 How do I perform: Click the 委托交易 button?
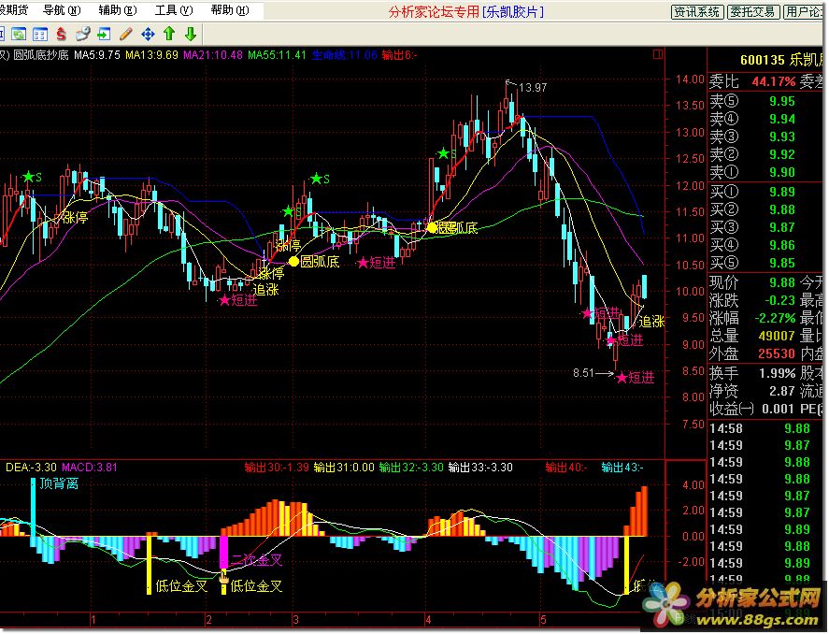751,11
